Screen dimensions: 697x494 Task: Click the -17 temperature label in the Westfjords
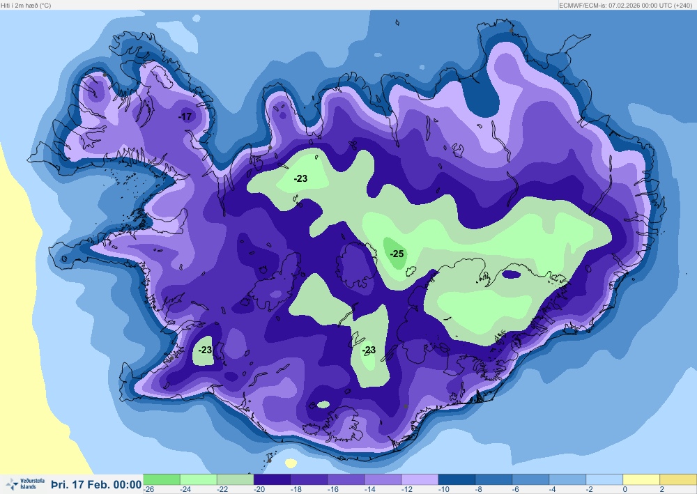click(x=185, y=116)
